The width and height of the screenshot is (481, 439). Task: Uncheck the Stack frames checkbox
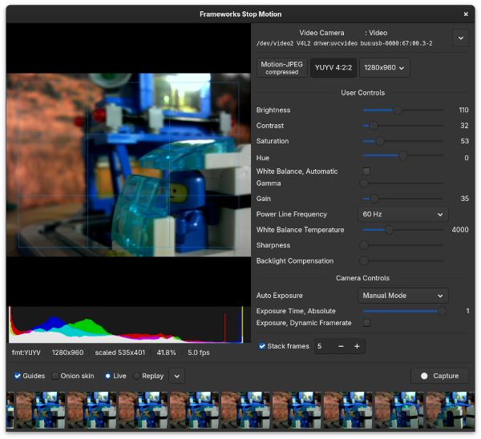pyautogui.click(x=262, y=346)
